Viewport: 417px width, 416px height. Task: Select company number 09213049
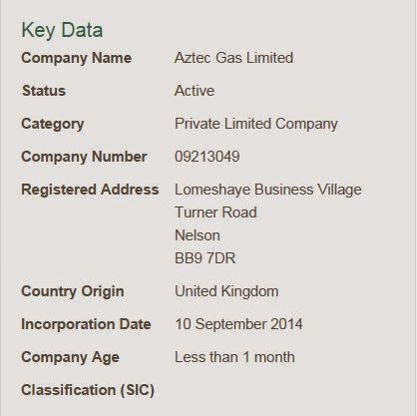[x=208, y=157]
